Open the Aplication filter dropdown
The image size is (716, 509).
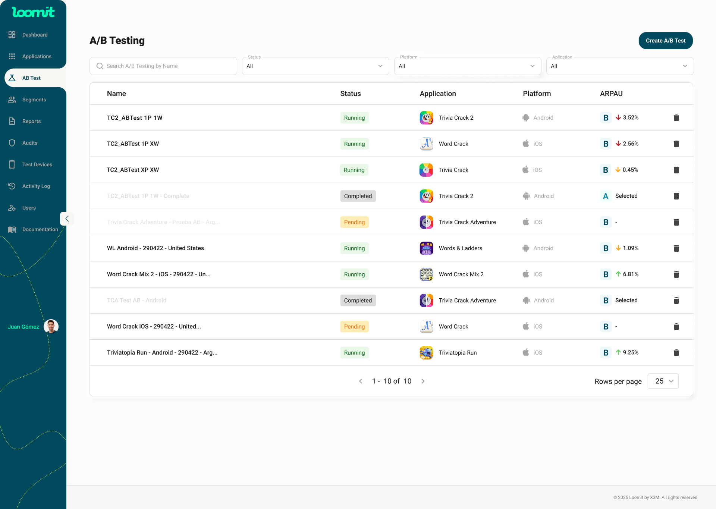[x=620, y=66]
